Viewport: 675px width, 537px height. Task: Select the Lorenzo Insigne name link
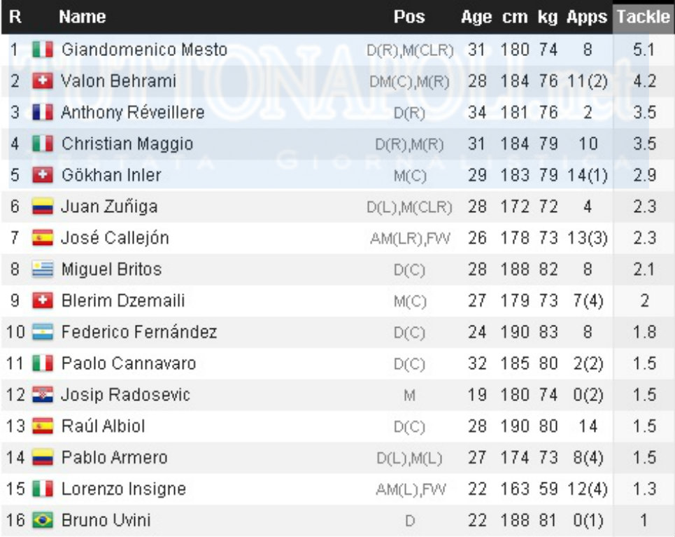(123, 489)
